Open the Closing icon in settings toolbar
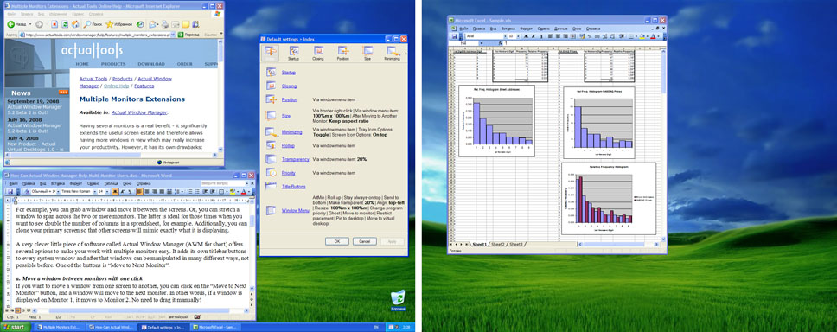This screenshot has height=332, width=837. [318, 53]
